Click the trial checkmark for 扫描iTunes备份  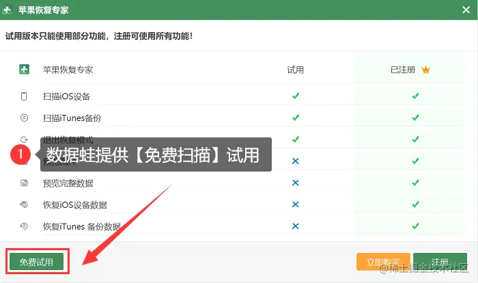[x=296, y=118]
